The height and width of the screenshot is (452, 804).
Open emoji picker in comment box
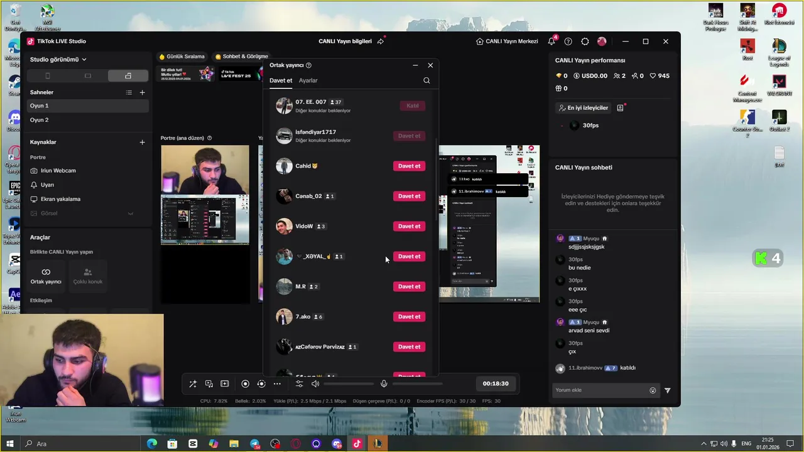[653, 390]
